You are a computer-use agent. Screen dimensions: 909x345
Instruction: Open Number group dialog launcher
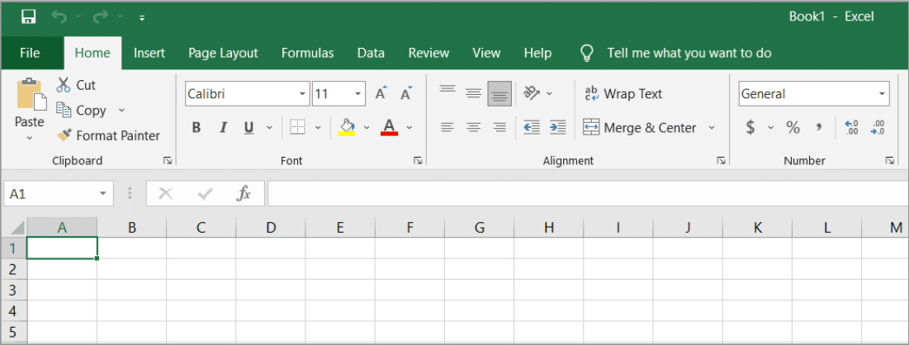coord(889,161)
